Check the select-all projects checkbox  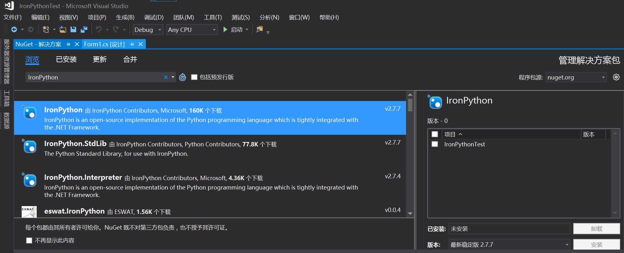[435, 134]
